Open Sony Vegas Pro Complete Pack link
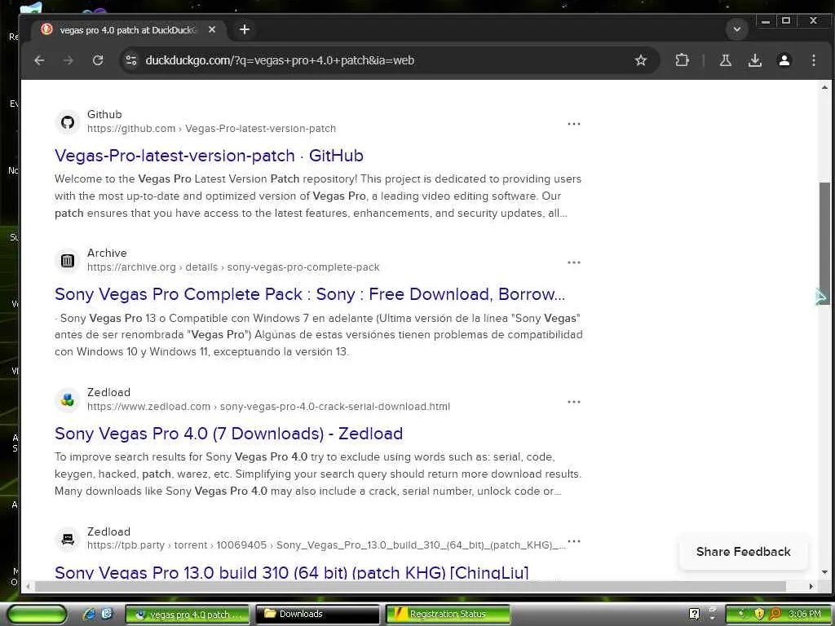This screenshot has height=626, width=835. 310,293
